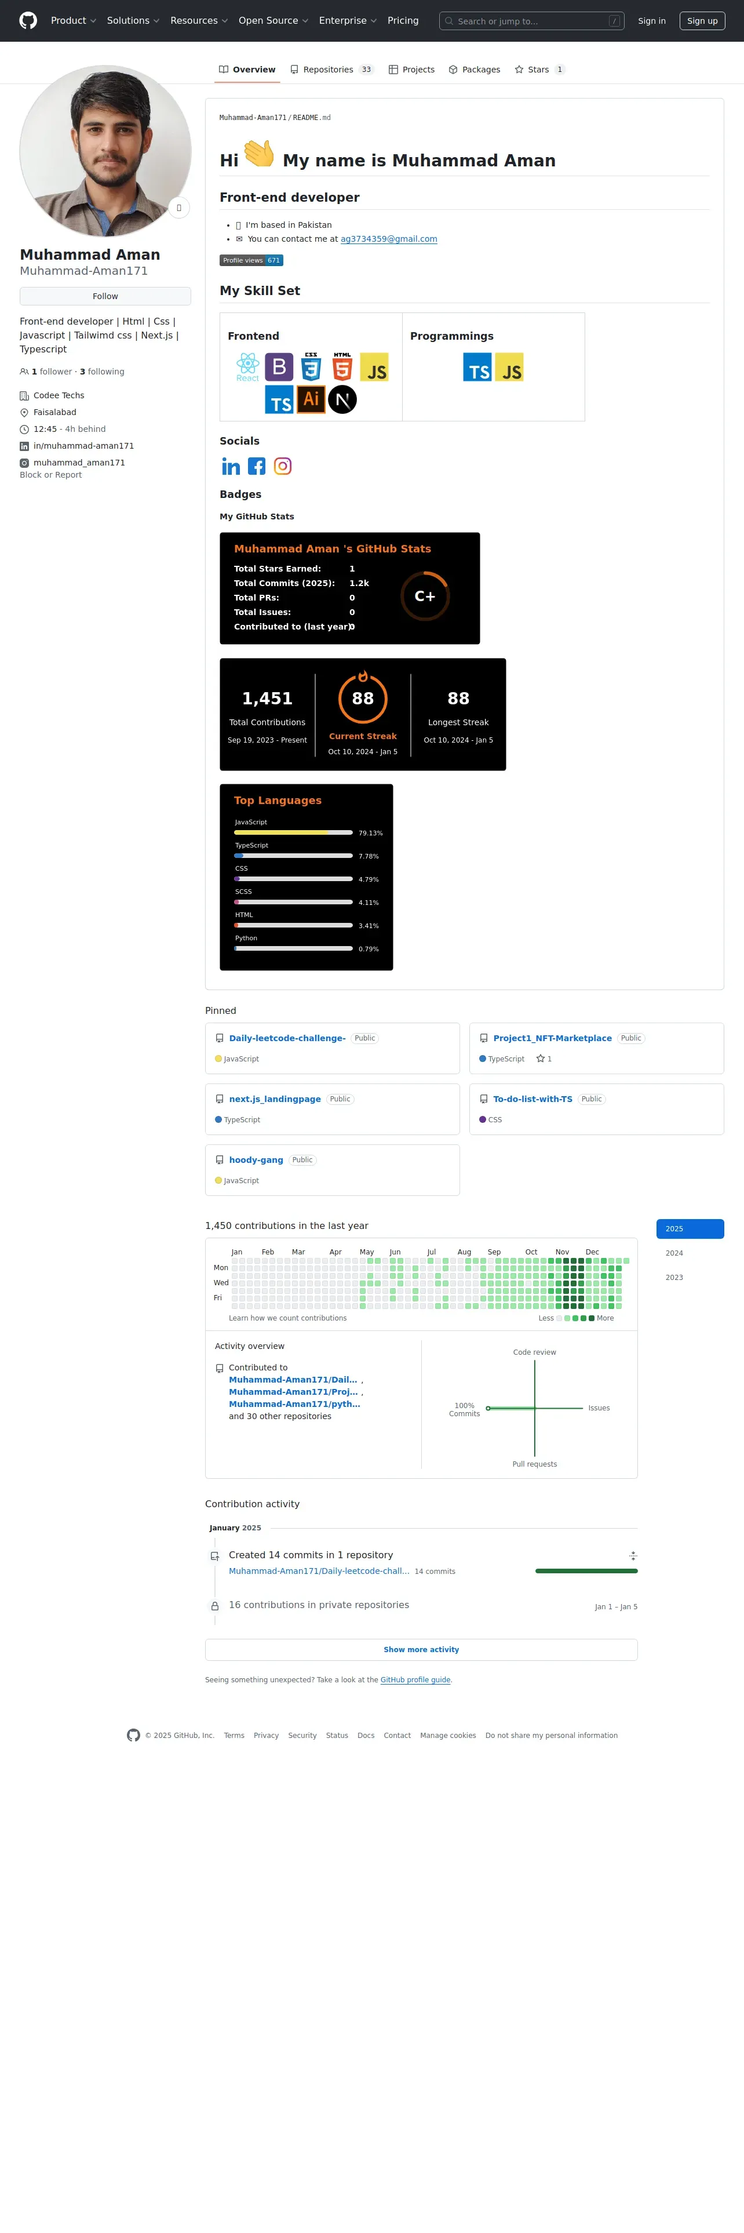Open the LinkedIn social icon
This screenshot has height=2233, width=744.
coord(231,466)
